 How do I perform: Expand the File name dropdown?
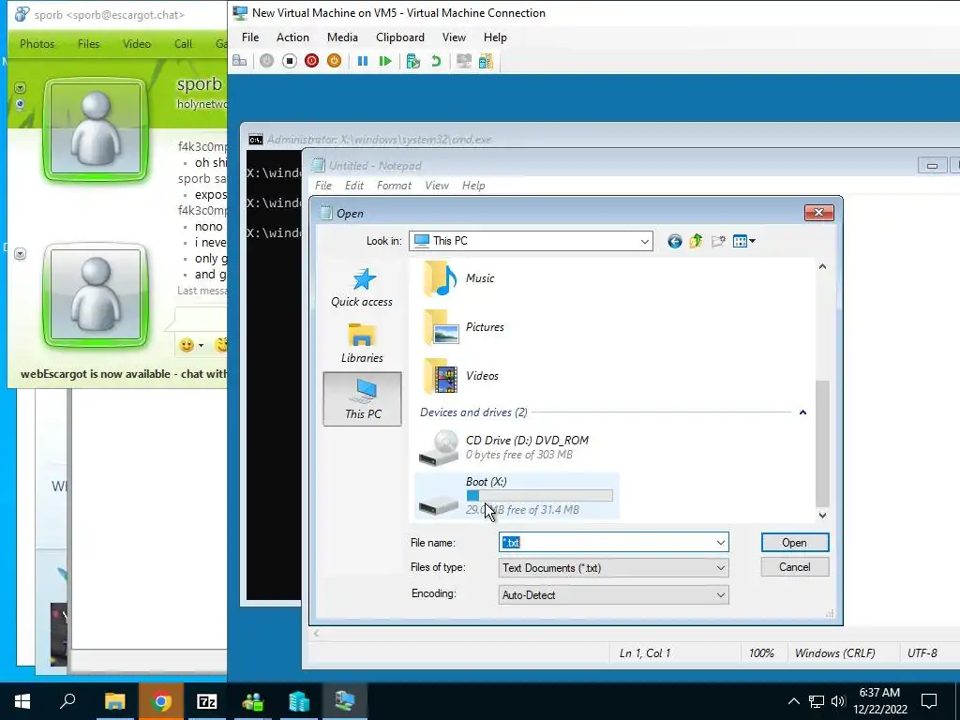pyautogui.click(x=721, y=543)
